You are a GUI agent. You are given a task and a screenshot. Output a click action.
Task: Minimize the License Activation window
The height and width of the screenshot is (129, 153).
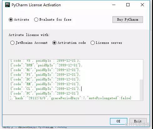click(114, 5)
